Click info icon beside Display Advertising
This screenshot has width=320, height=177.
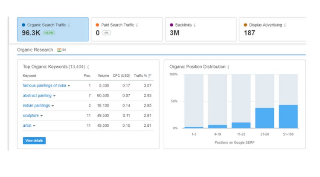pyautogui.click(x=285, y=25)
